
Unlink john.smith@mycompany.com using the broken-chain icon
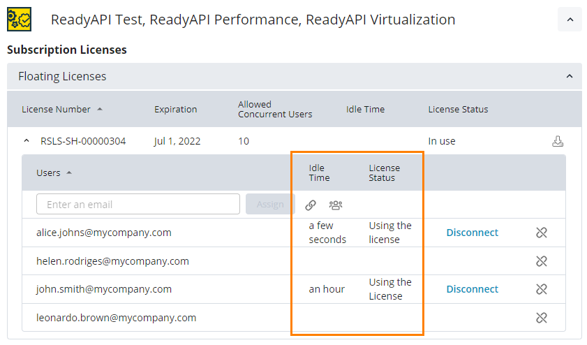click(x=541, y=289)
